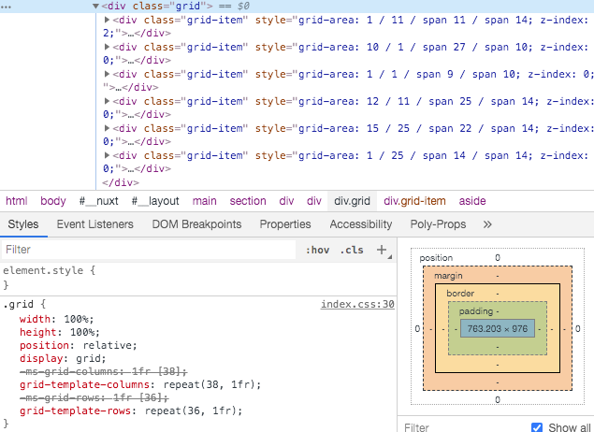Expand the grid-item with grid-area 10 / 1
The width and height of the screenshot is (594, 432).
click(107, 46)
